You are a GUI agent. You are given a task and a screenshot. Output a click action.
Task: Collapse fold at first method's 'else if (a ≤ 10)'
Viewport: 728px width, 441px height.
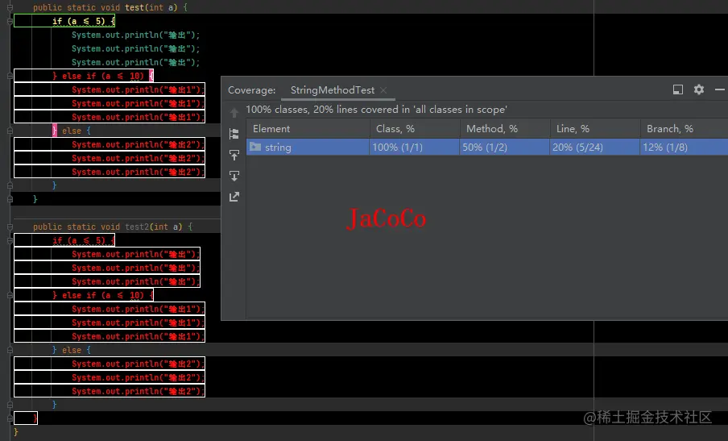point(10,76)
